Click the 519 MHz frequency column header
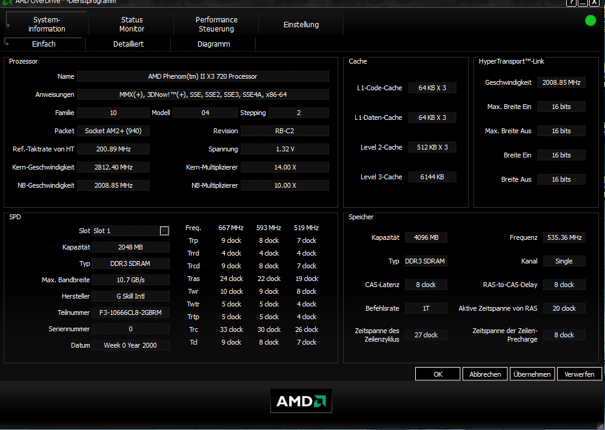Viewport: 605px width, 430px height. point(306,228)
